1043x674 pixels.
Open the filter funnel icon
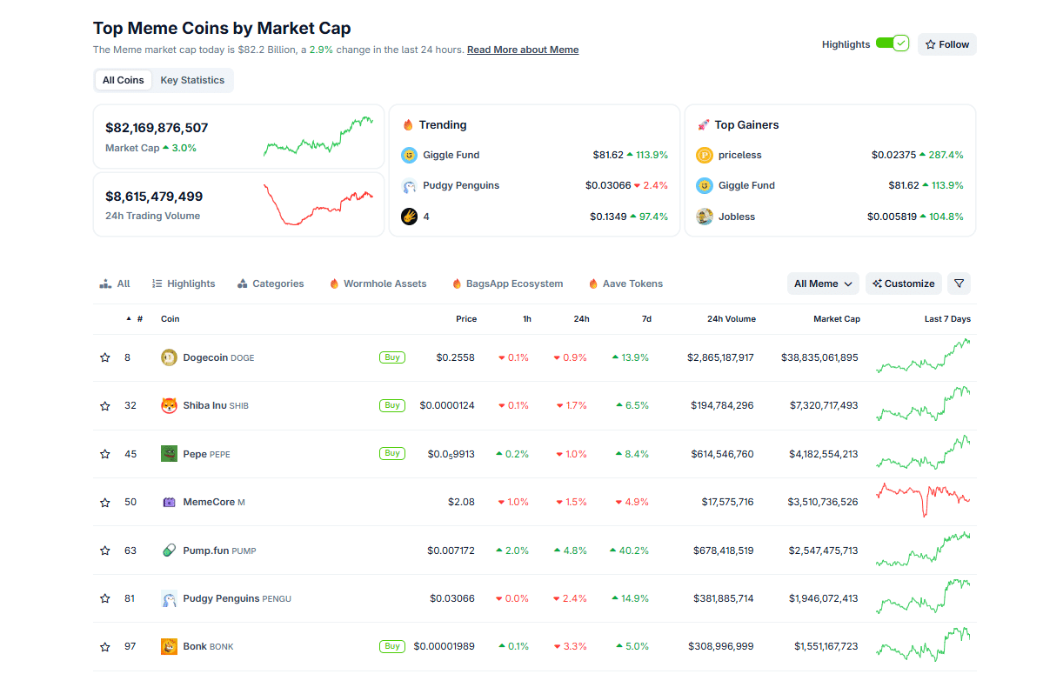point(959,284)
